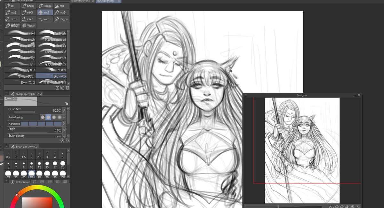384x208 pixels.
Task: Expand the Anti-aliasing dropdown arrow
Action: (x=64, y=117)
